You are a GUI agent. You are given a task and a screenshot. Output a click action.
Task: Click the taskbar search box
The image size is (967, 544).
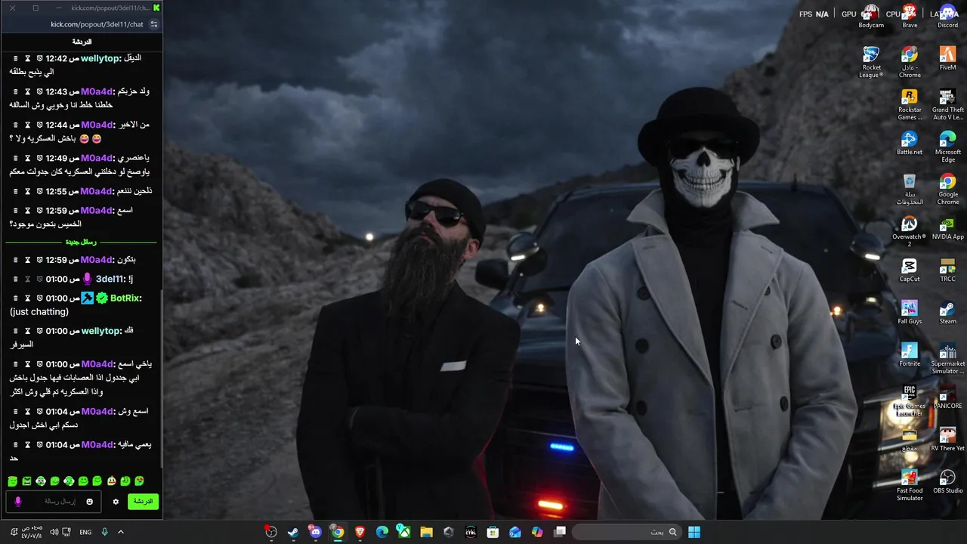(x=626, y=532)
